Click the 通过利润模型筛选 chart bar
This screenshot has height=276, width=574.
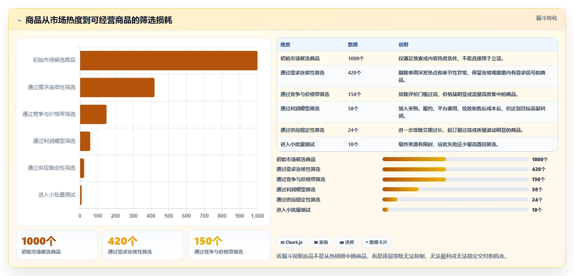coord(85,141)
